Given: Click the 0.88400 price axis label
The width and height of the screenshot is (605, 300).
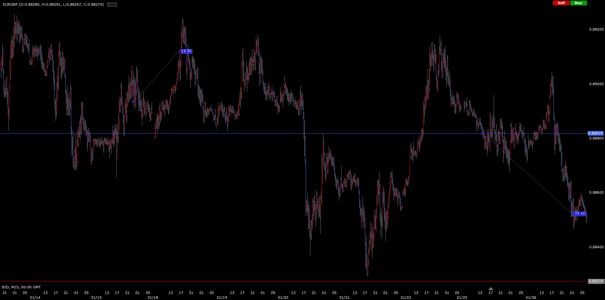Looking at the screenshot, I should [x=596, y=247].
